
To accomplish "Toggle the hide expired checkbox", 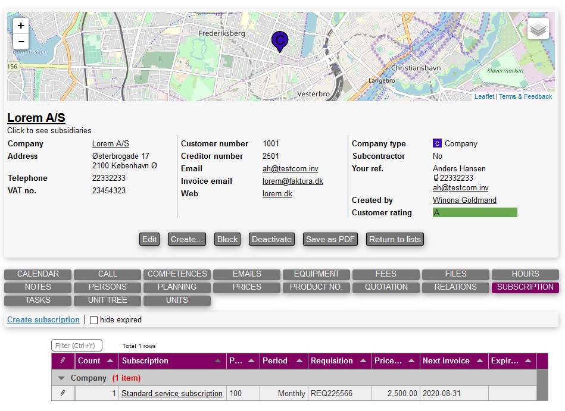I will [93, 320].
